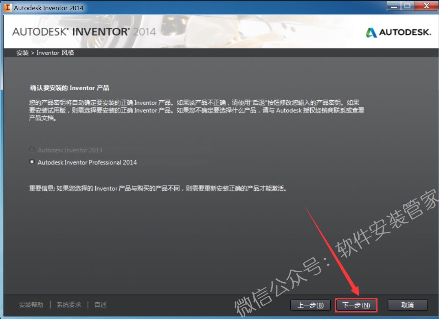Screen dimensions: 439x319
Task: Select the Autodesk Inventor Professional 2014 radio button
Action: (32, 162)
